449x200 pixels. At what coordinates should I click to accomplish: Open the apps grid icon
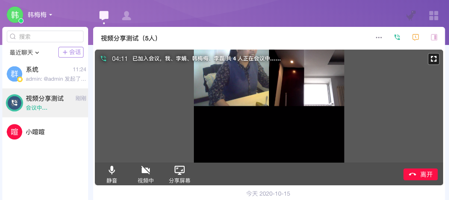(433, 16)
